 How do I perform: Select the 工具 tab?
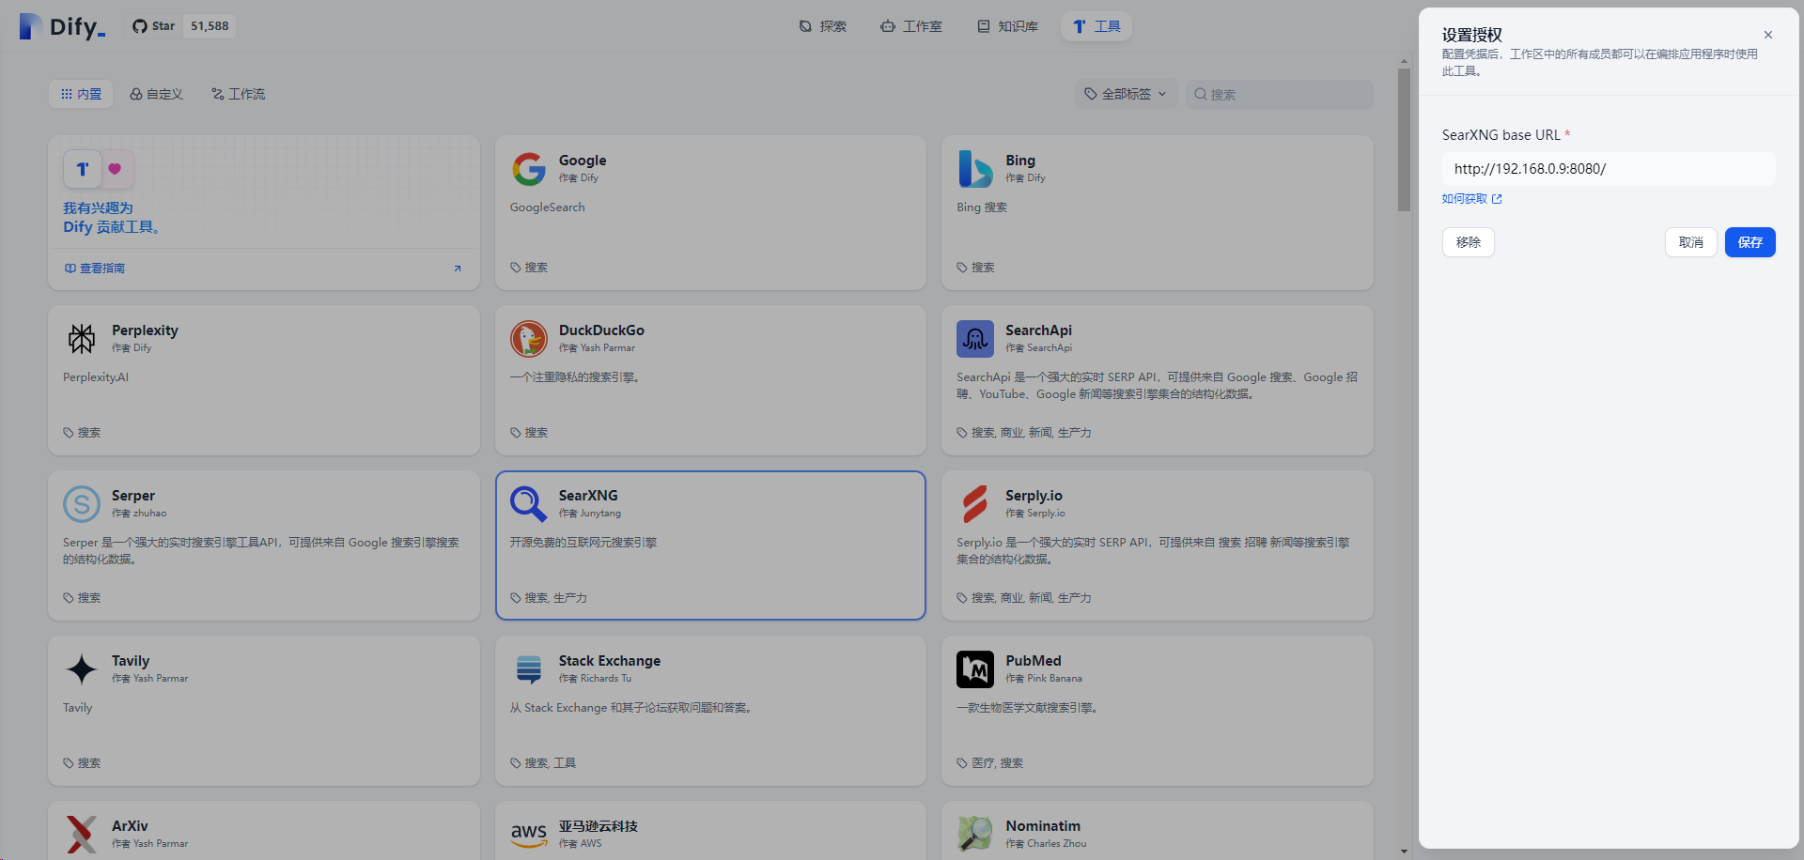coord(1096,26)
